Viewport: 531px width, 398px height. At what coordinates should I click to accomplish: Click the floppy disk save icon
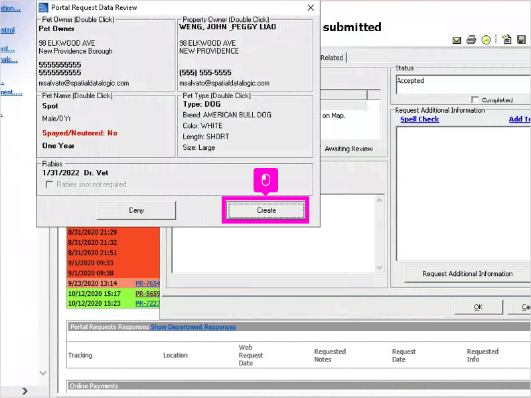[x=522, y=40]
